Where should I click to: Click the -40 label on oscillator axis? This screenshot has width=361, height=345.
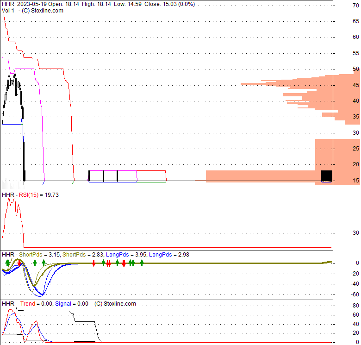point(355,284)
